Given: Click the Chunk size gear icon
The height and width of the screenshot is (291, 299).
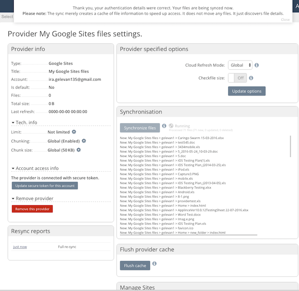Looking at the screenshot, I should (x=79, y=150).
